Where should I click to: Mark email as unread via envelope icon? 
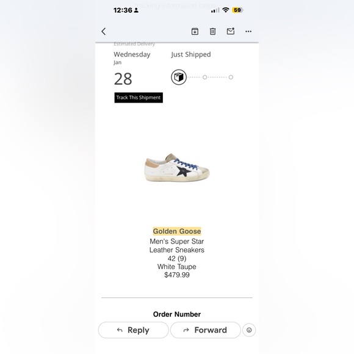point(231,31)
